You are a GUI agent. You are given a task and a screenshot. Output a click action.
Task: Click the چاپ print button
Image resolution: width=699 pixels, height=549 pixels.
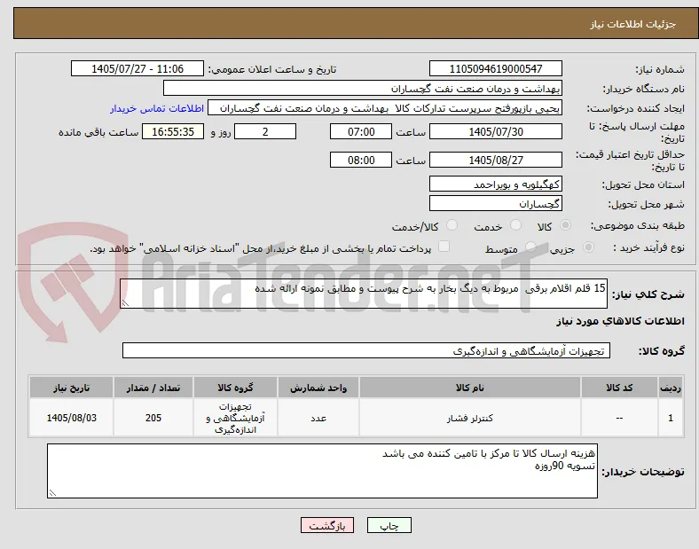[389, 525]
